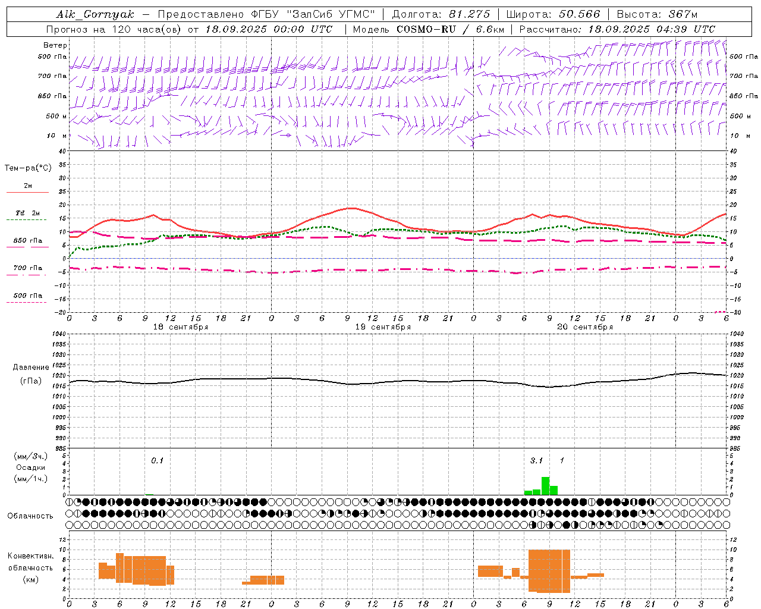Click the Модель COSMO-RU / 6.6км label
Screen dimensions: 761x609
pos(429,29)
